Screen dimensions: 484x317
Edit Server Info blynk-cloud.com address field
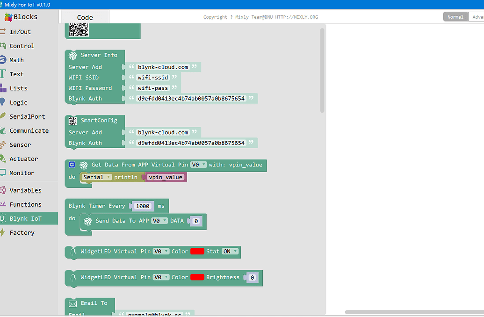click(x=163, y=67)
